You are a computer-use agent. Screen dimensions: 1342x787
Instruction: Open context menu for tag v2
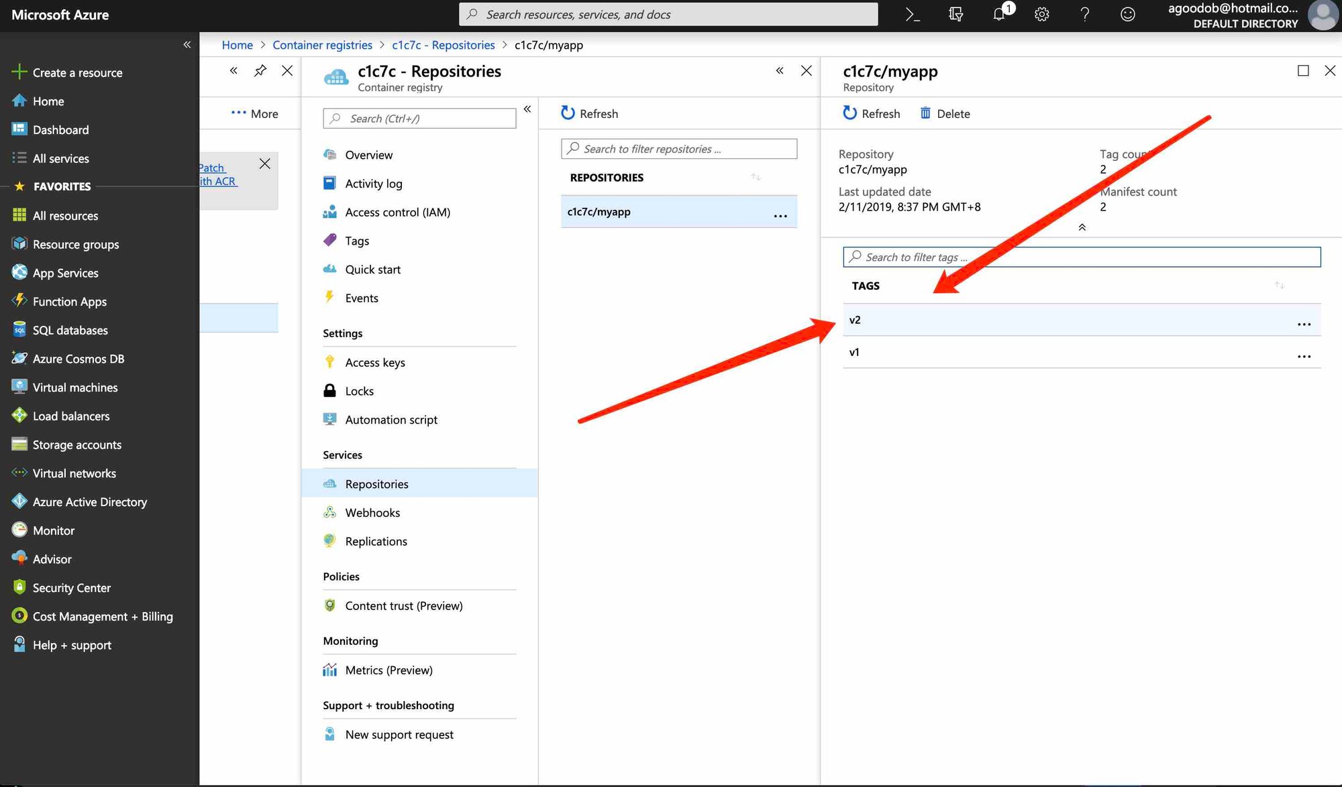(x=1304, y=324)
